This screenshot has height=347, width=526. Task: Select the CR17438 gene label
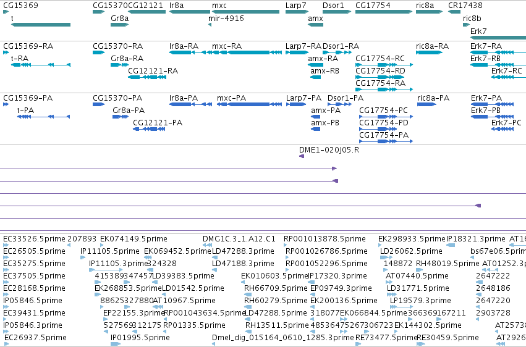465,6
